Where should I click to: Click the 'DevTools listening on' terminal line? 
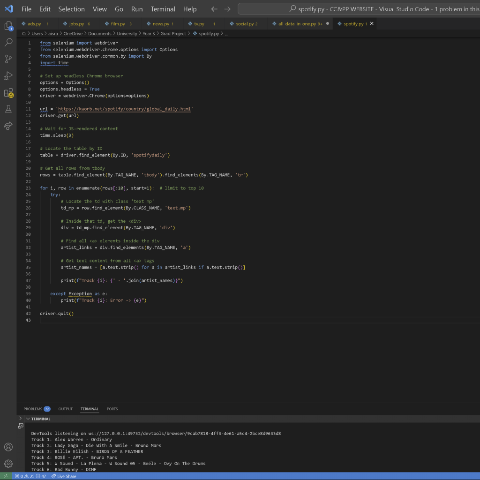pos(156,434)
